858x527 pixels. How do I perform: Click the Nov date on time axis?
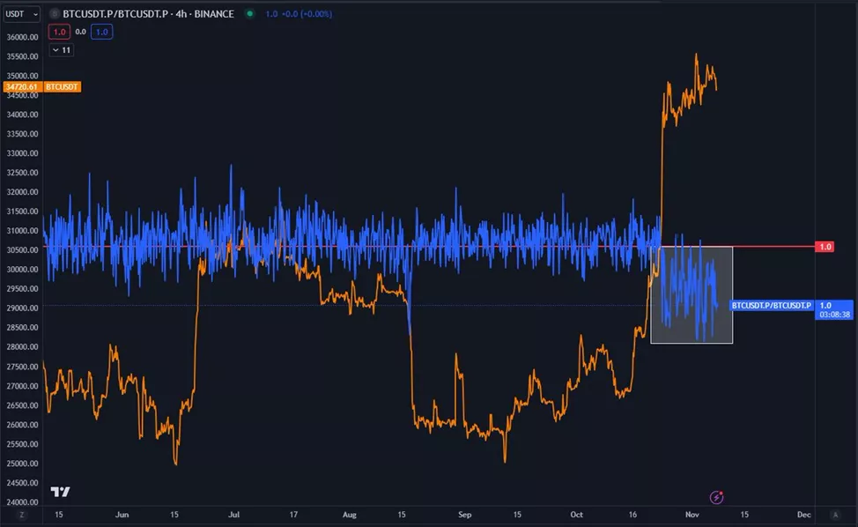(x=692, y=514)
